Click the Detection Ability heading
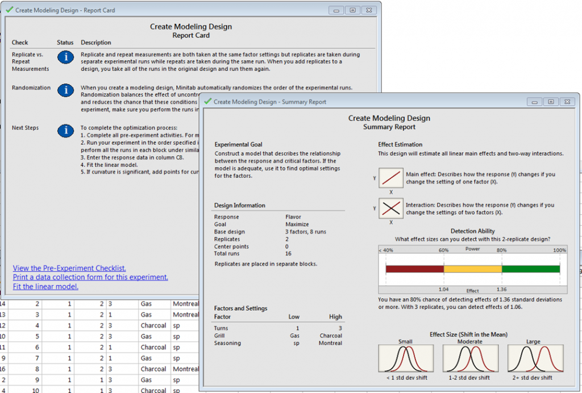582x393 pixels. click(472, 231)
